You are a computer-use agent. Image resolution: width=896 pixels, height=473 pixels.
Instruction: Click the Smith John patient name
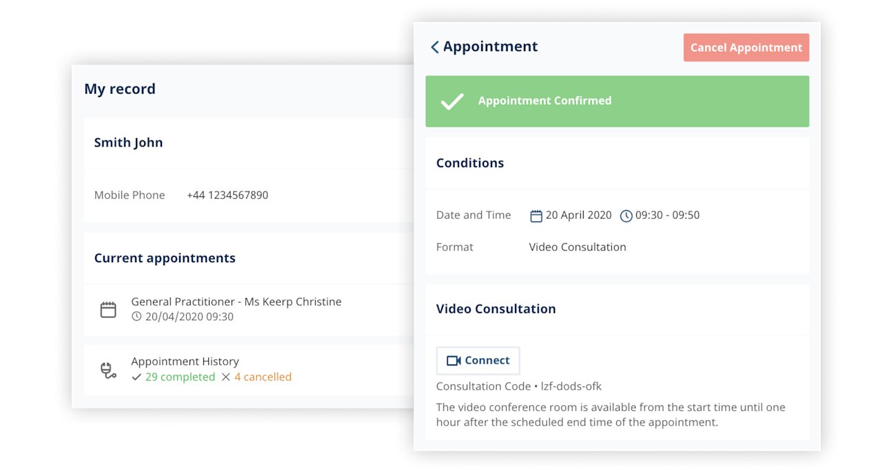128,143
